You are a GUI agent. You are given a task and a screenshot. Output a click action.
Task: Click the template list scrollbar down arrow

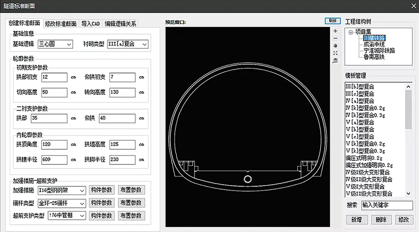(x=408, y=194)
